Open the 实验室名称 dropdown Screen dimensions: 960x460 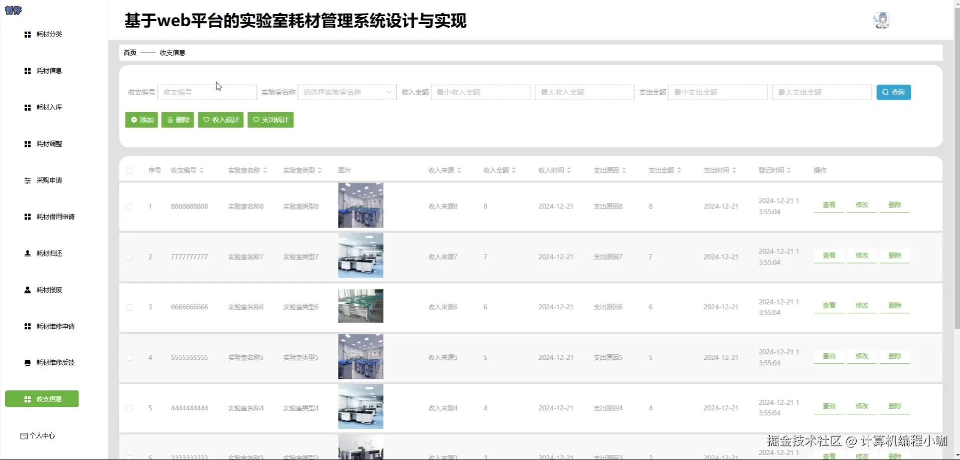347,92
